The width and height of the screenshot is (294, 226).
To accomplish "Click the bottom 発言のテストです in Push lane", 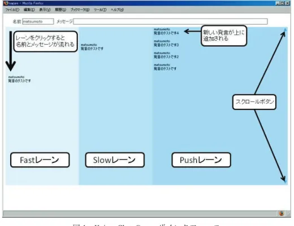I will pyautogui.click(x=165, y=69).
